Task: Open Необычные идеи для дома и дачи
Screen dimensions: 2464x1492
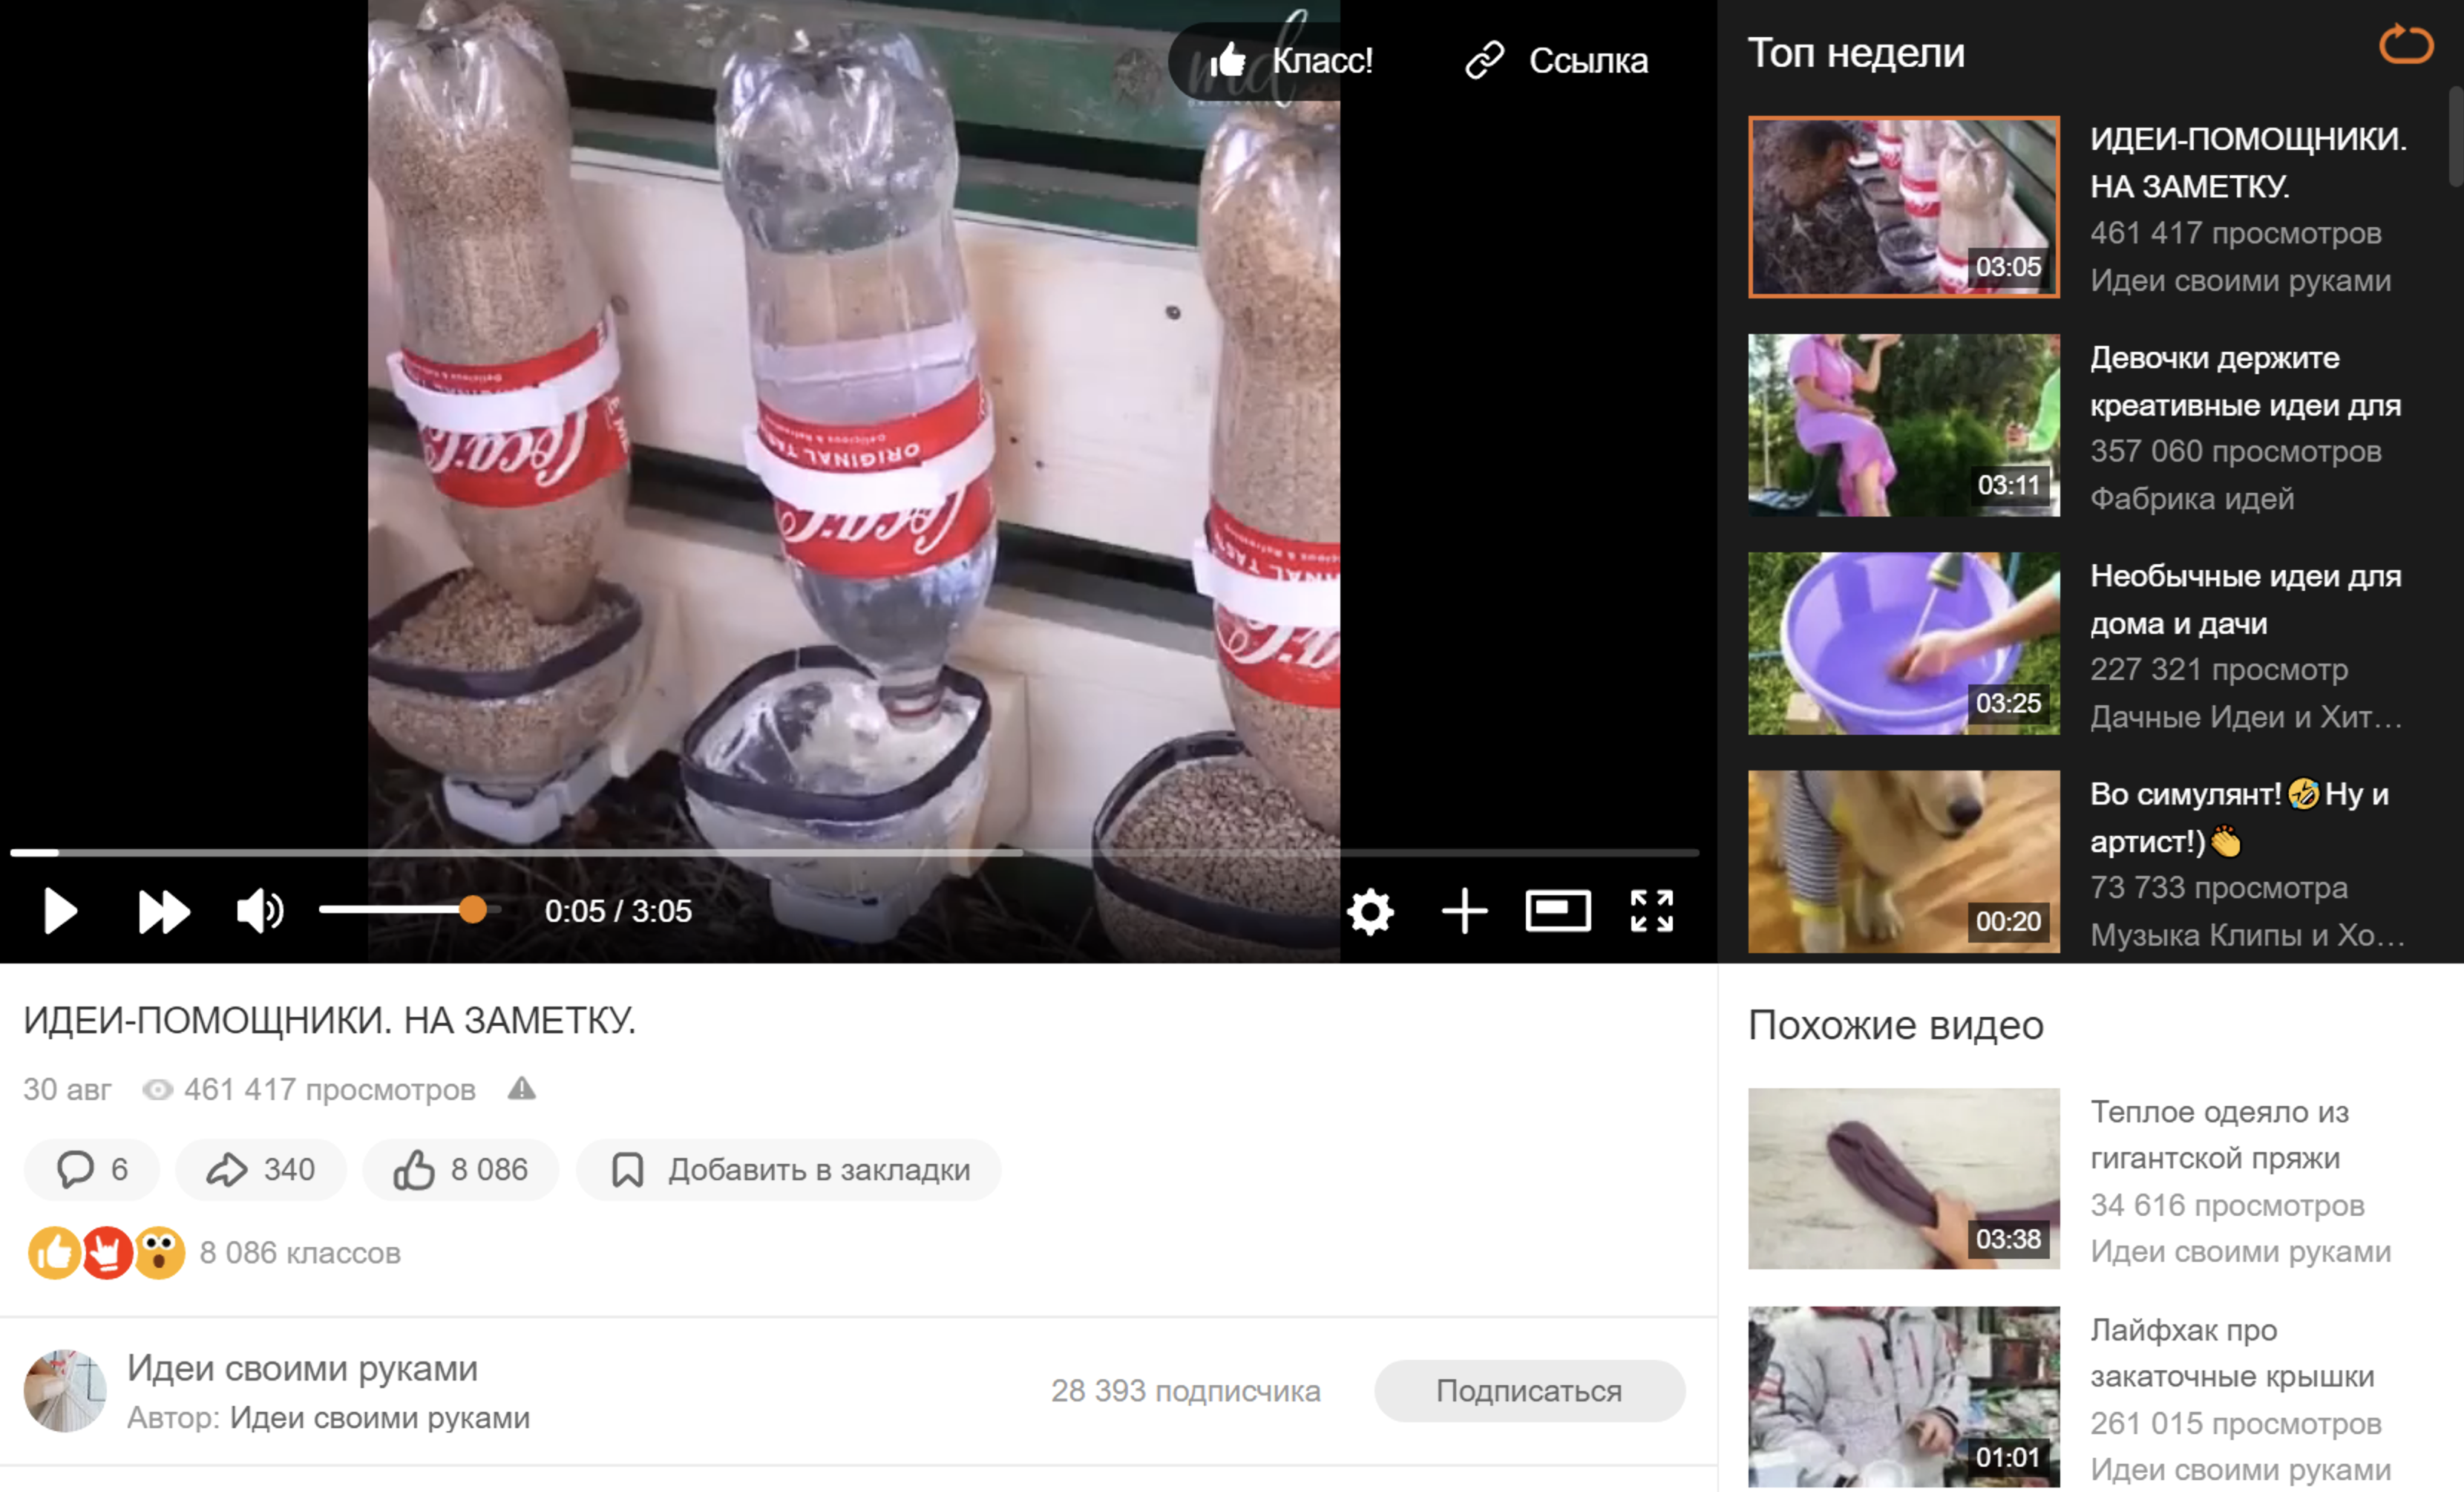Action: click(2245, 599)
